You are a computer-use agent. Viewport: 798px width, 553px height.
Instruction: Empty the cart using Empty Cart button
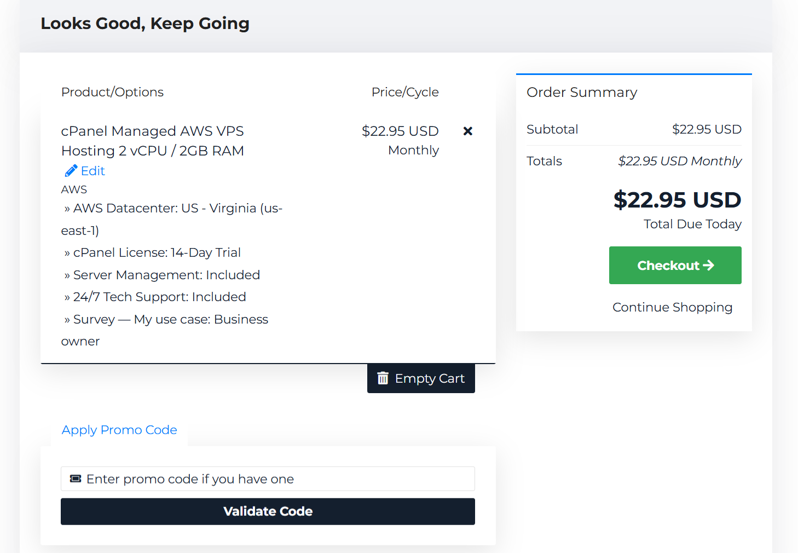(421, 378)
